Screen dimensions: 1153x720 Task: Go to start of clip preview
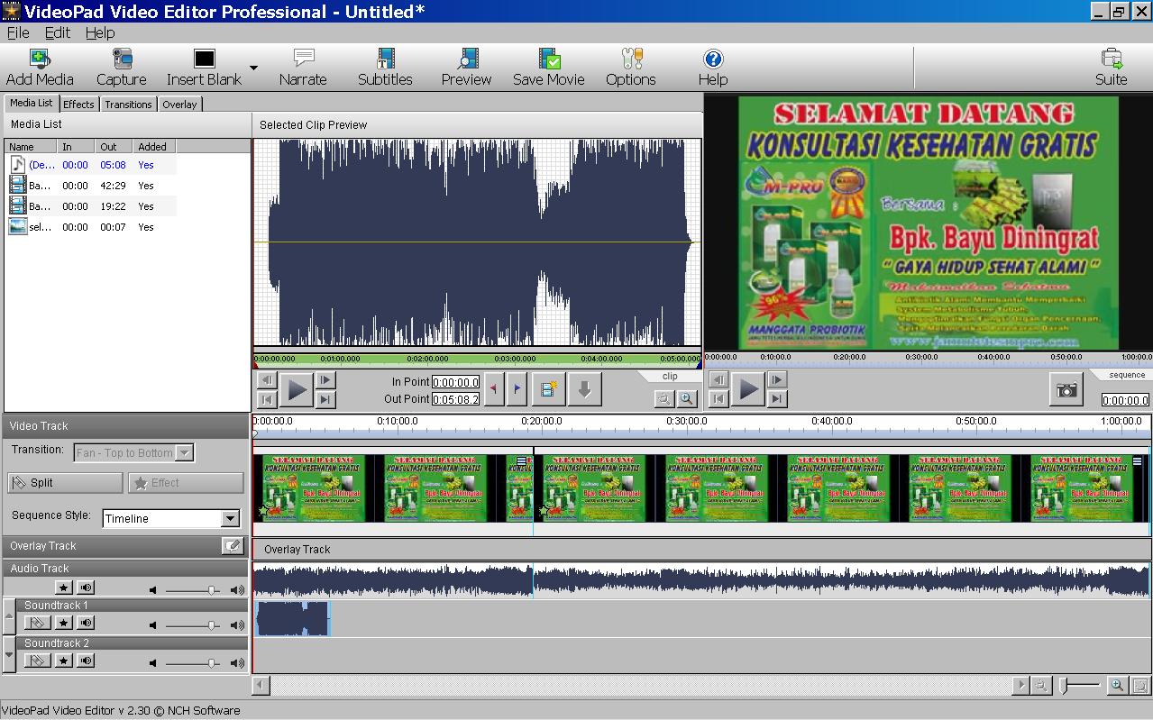point(267,399)
